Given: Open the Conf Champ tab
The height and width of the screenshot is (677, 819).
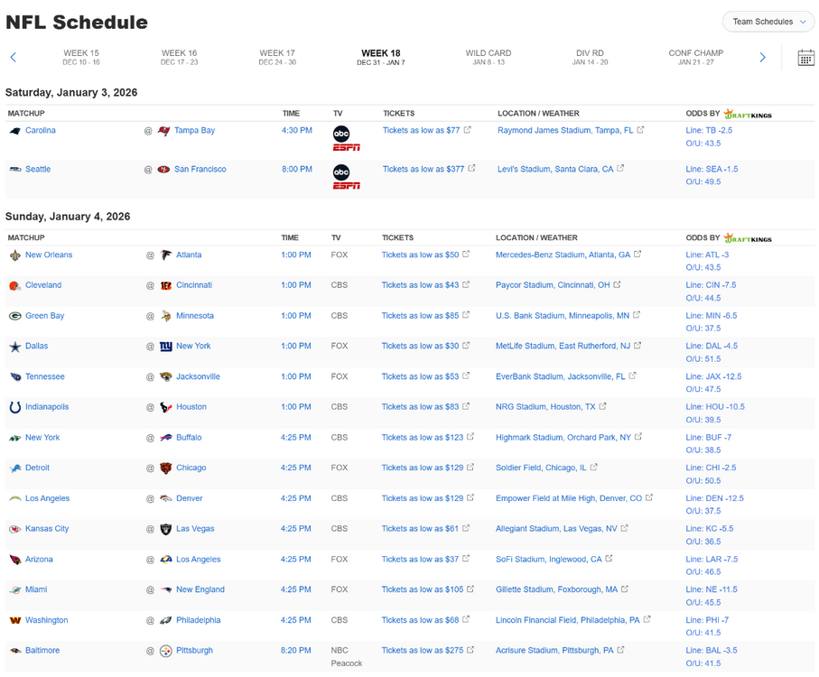Looking at the screenshot, I should pyautogui.click(x=695, y=57).
